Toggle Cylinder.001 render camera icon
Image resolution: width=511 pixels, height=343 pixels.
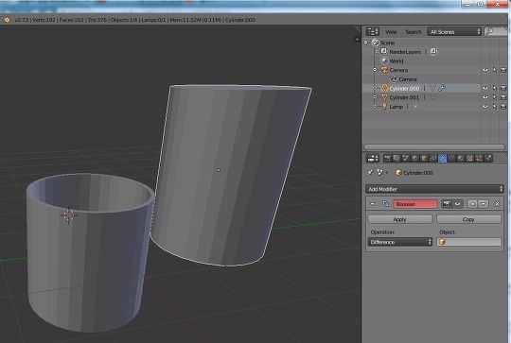[x=503, y=97]
